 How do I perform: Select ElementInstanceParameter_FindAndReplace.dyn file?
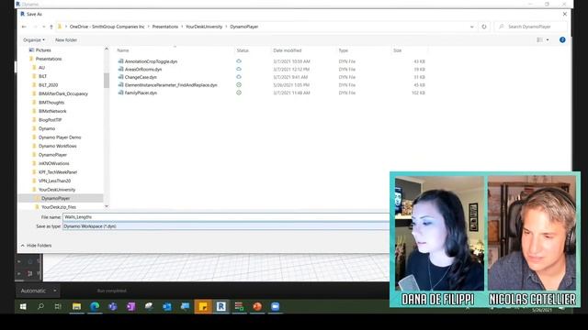[171, 85]
